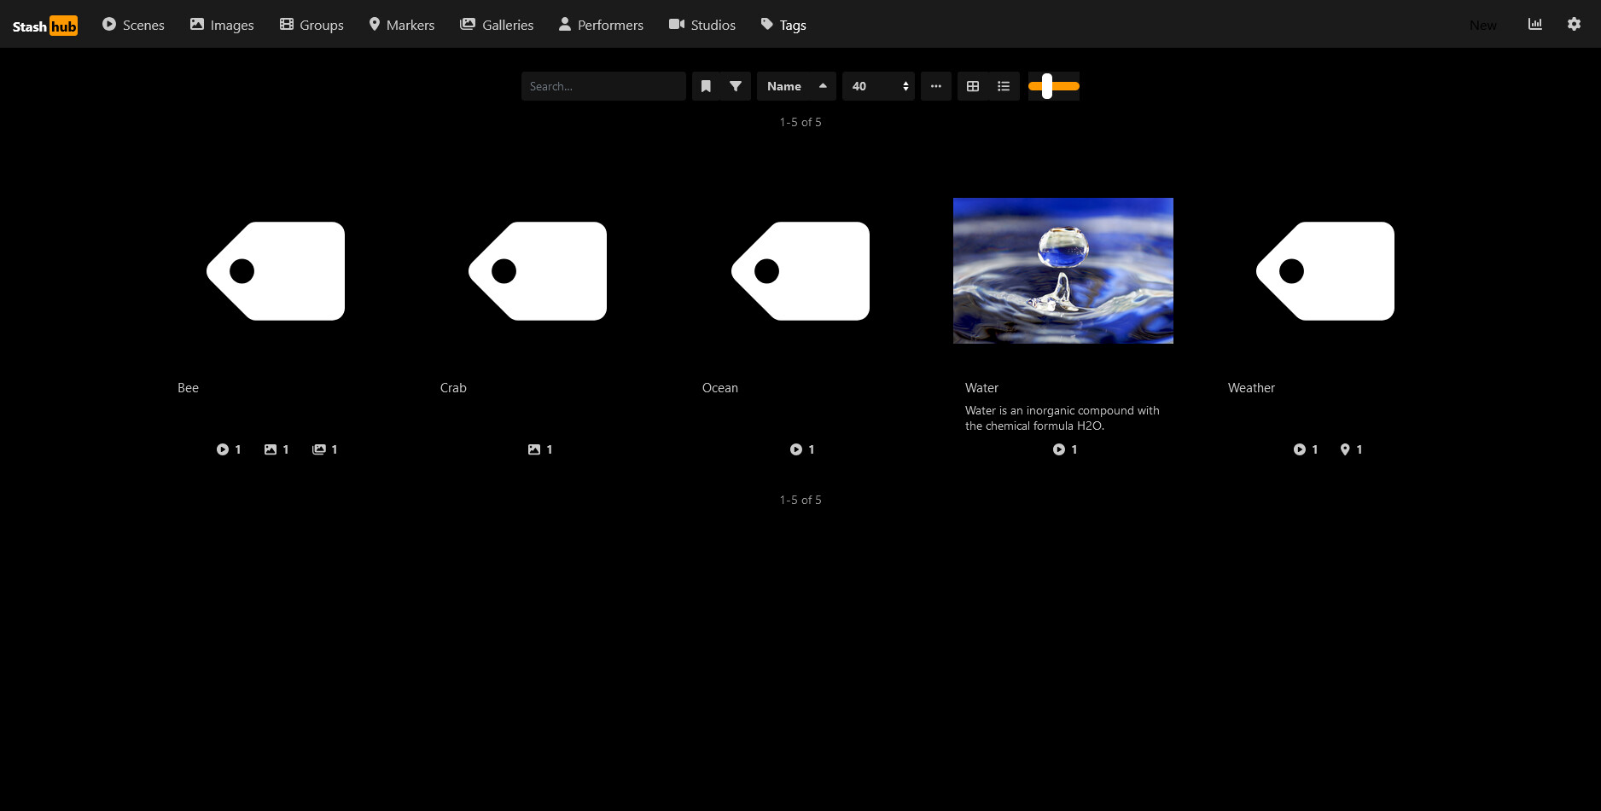Screen dimensions: 1601x811
Task: View Bee scenes count icon
Action: pos(229,449)
